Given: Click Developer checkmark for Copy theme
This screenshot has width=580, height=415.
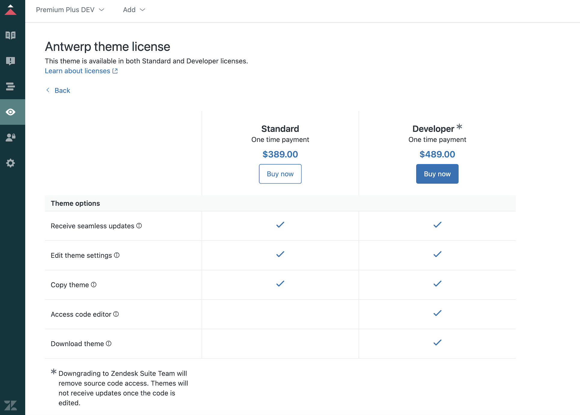Looking at the screenshot, I should [437, 284].
